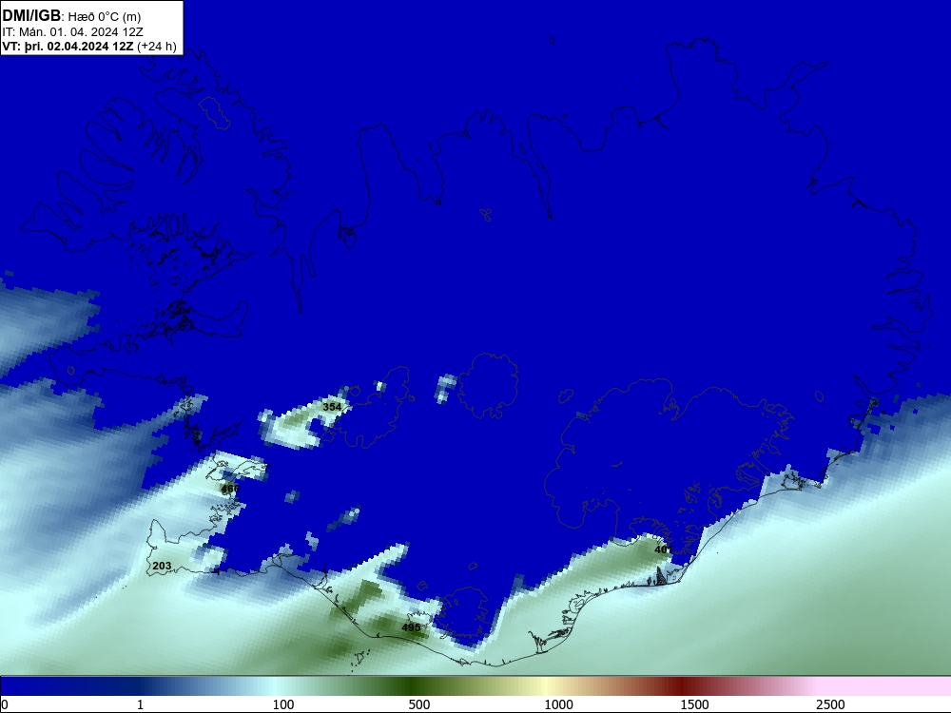Image resolution: width=951 pixels, height=713 pixels.
Task: Click the 466 value on the map
Action: coord(230,489)
